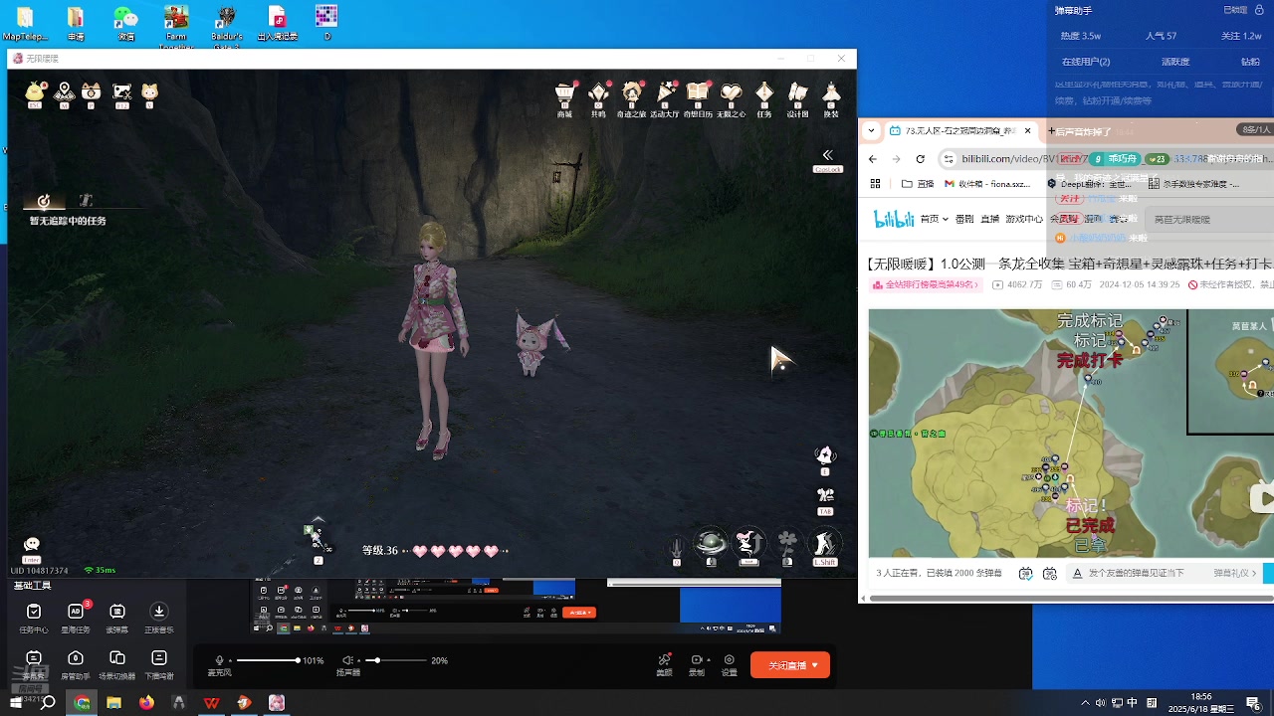Open 无限之心 heart icon
The width and height of the screenshot is (1274, 716).
coord(732,92)
